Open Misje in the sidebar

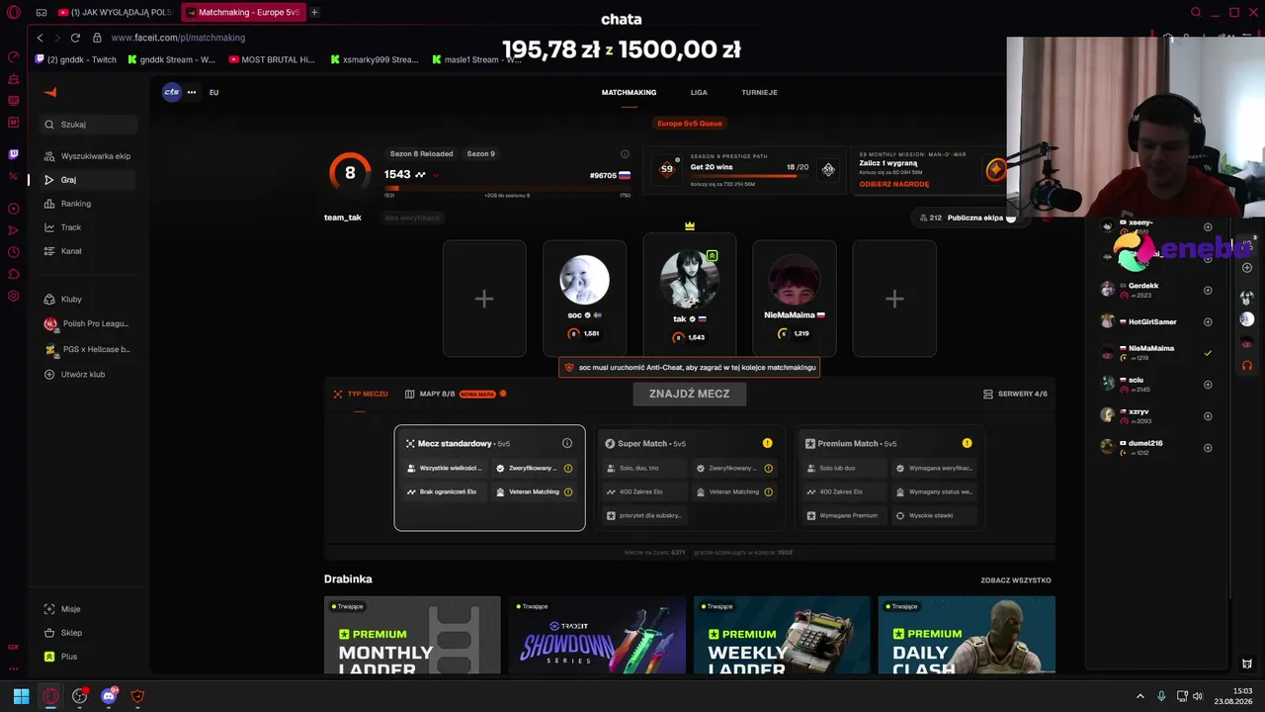click(88, 609)
